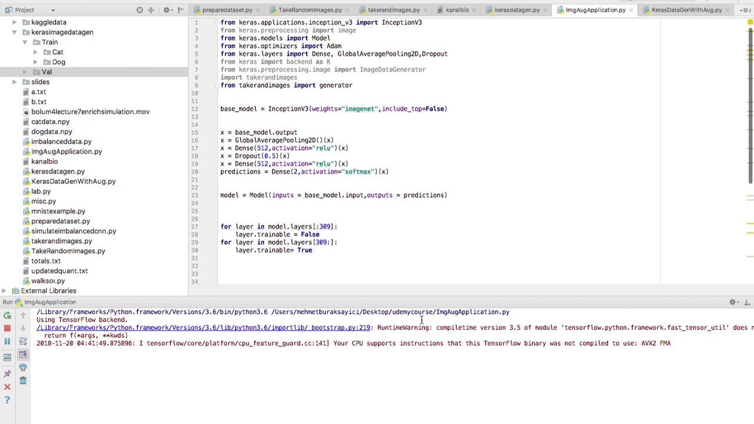The height and width of the screenshot is (424, 754).
Task: Collapse the kerasimagedatagen folder
Action: tap(14, 32)
